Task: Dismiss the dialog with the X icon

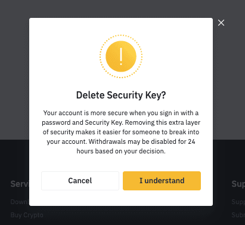Action: 221,23
